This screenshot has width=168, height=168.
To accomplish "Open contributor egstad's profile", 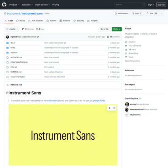I will (x=133, y=104).
